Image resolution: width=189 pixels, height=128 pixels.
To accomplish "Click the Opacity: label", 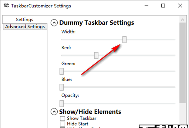I will click(70, 96).
